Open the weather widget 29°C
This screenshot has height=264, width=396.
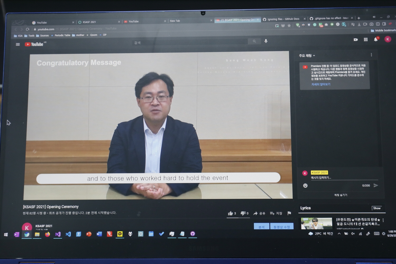point(321,234)
